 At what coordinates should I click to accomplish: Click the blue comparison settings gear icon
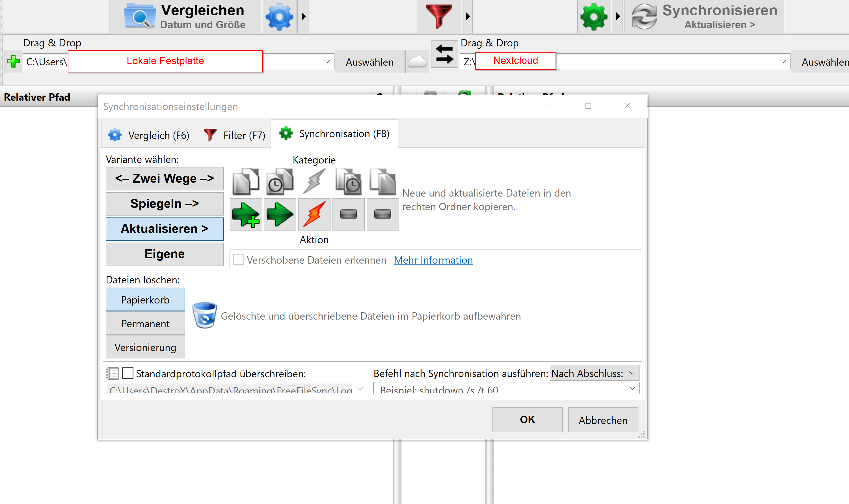coord(279,16)
